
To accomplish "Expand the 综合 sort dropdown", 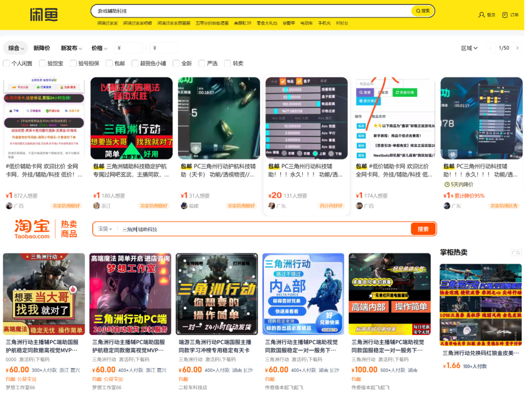I will [x=16, y=48].
